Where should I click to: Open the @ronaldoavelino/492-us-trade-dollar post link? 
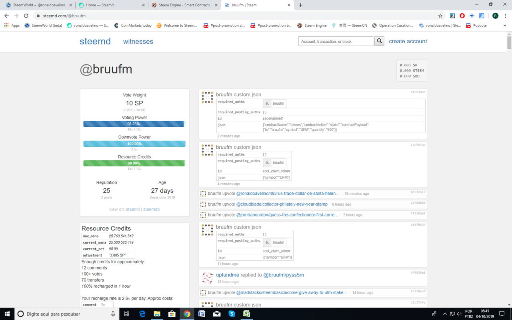pyautogui.click(x=288, y=194)
